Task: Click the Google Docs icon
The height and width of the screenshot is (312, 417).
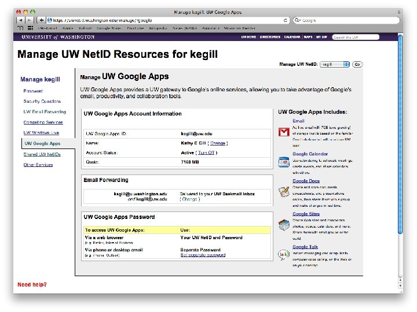Action: coord(283,192)
